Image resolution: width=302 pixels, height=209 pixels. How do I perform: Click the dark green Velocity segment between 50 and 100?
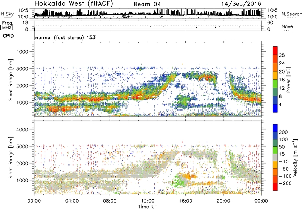pos(275,143)
